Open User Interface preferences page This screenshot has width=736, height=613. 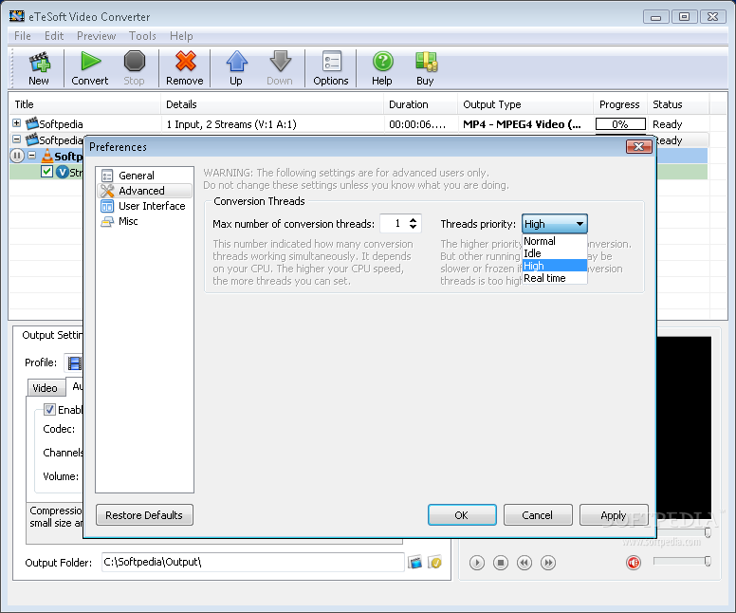tap(144, 206)
